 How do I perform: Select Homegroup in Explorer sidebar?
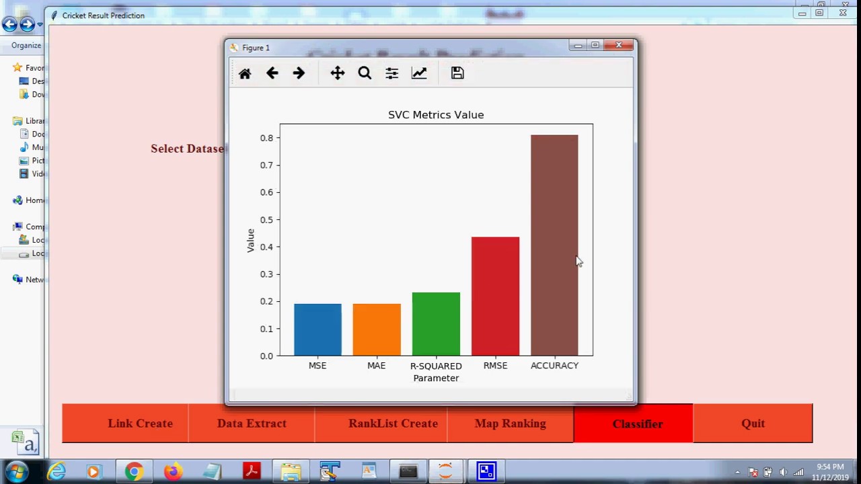(29, 200)
